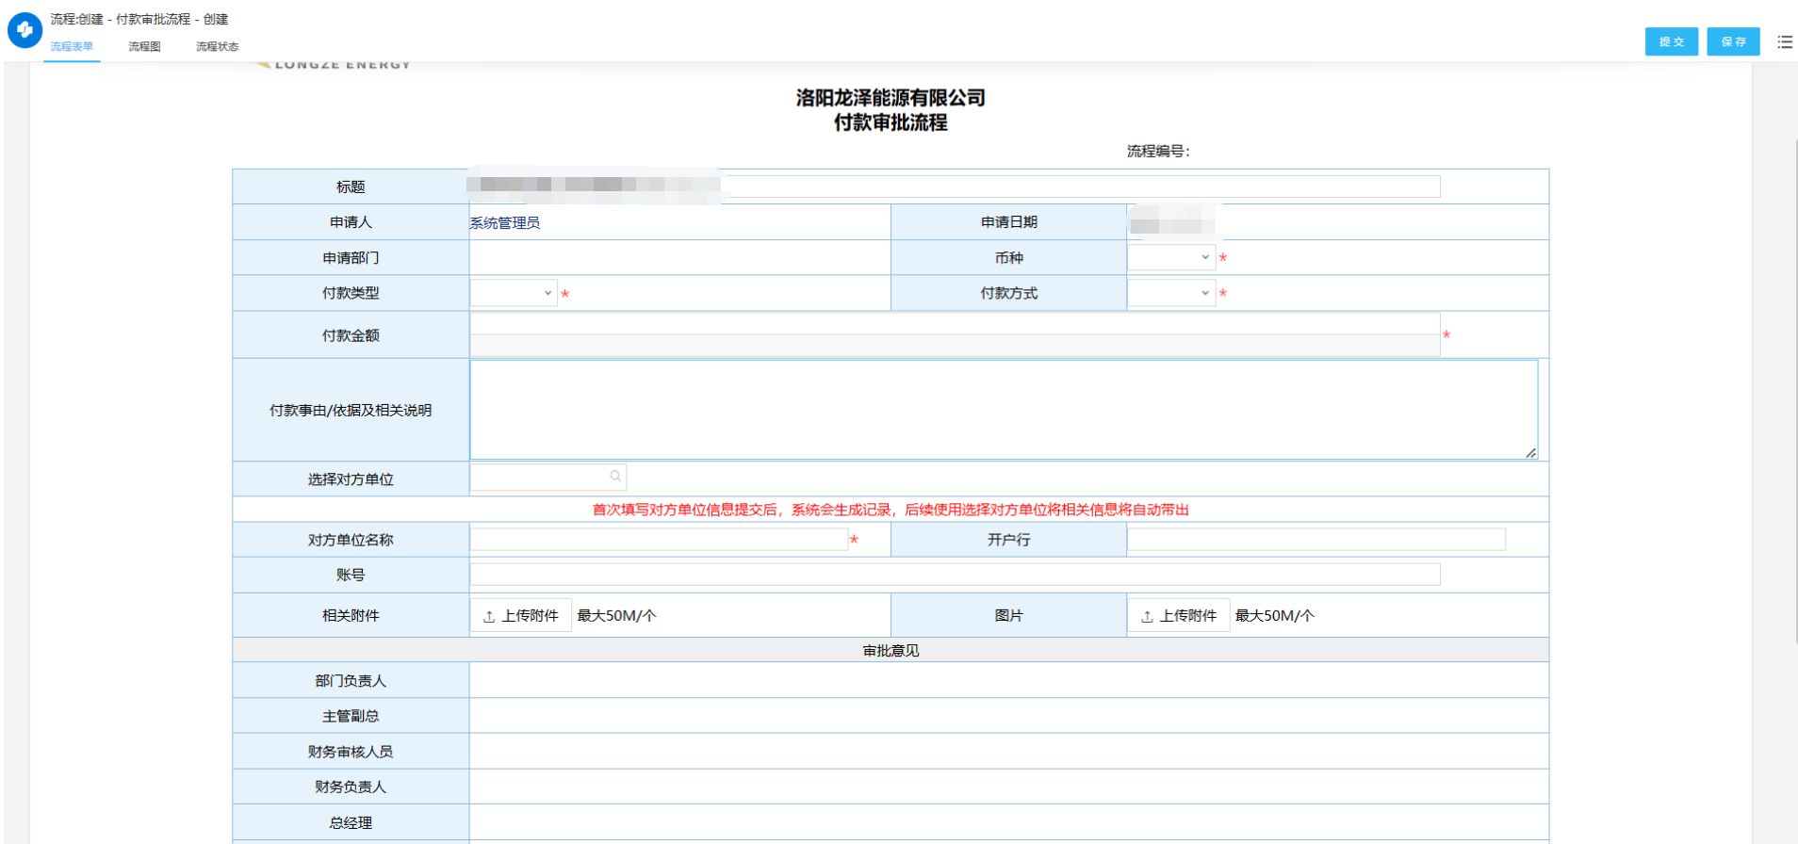Open the 付款类型 dropdown
The height and width of the screenshot is (844, 1798).
(513, 293)
